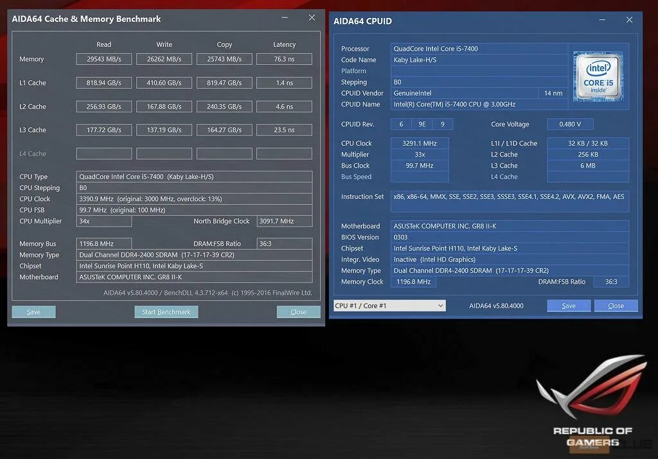Click Code Name Kaby Lake-H/S field
Viewport: 658px width, 459px height.
pyautogui.click(x=479, y=60)
